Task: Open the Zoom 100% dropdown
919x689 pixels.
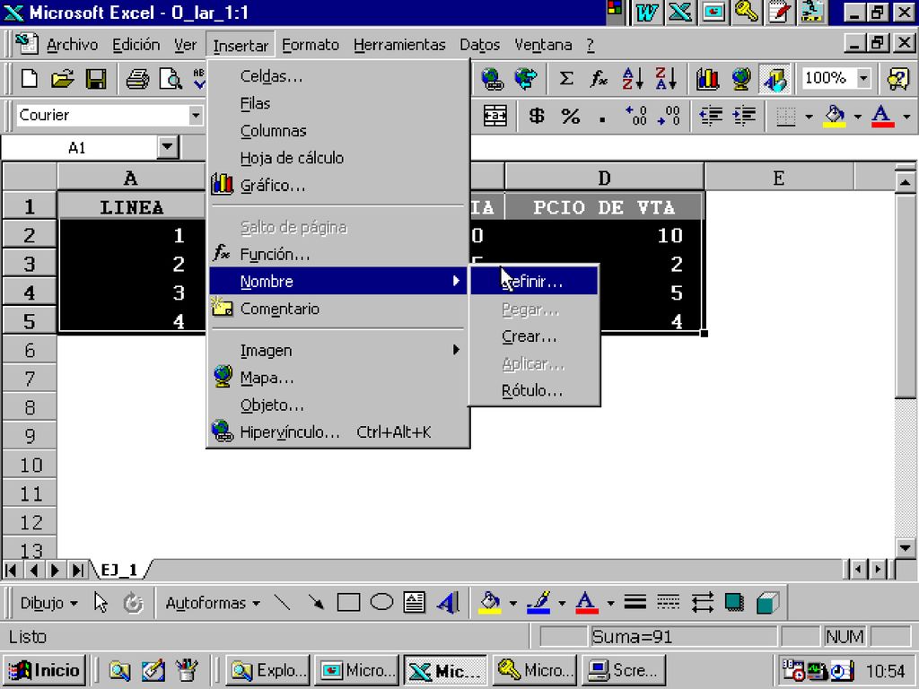Action: coord(863,79)
